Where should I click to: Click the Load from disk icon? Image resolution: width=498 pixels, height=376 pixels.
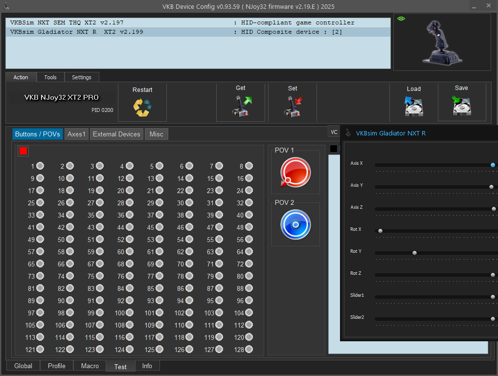pos(413,107)
